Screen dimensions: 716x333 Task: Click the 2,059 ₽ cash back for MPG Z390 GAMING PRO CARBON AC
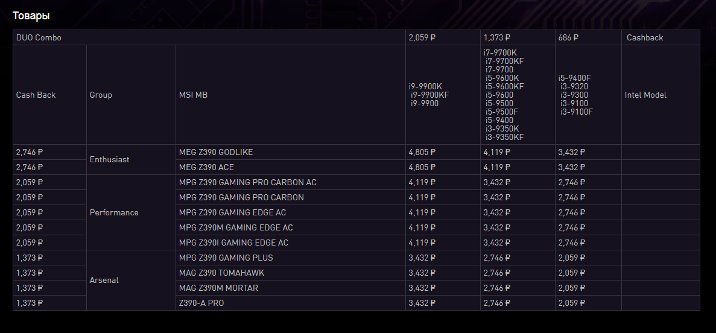29,182
